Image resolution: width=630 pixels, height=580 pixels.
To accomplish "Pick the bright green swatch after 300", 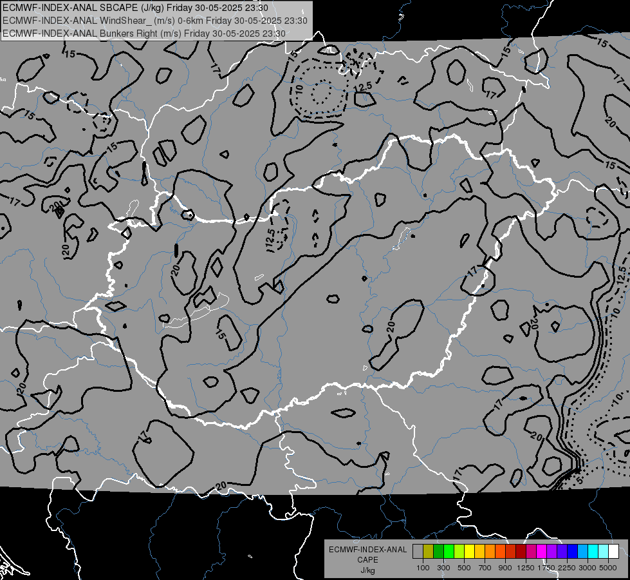I will click(x=449, y=552).
